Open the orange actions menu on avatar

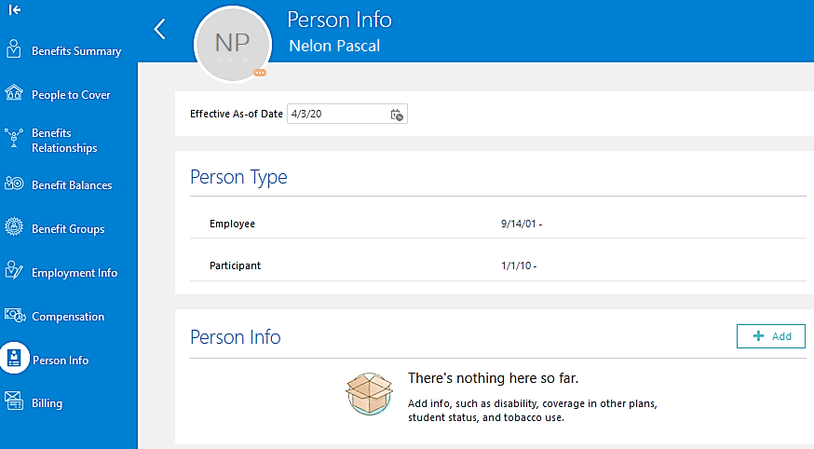(260, 73)
